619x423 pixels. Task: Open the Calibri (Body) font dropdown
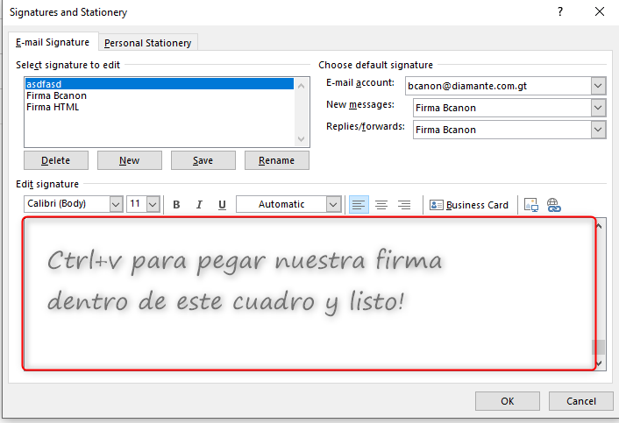click(116, 204)
